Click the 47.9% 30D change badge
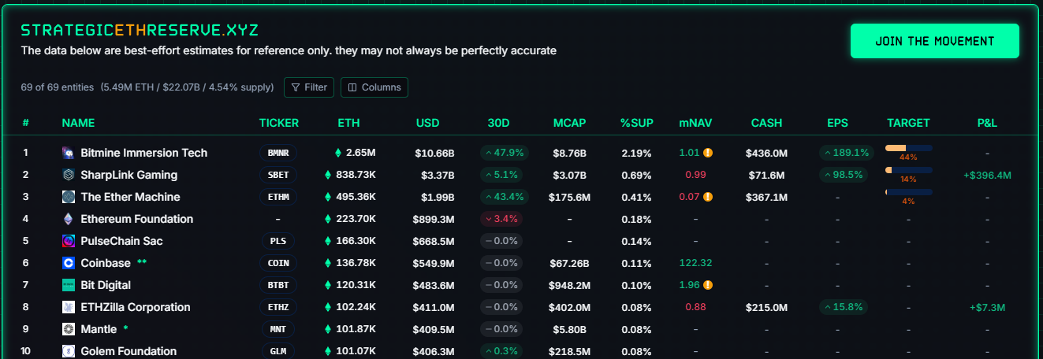Screen dimensions: 1043x359 [504, 153]
